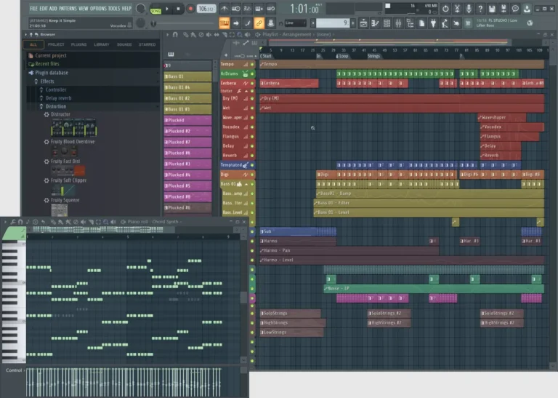Click the download arrow icon
Viewport: 558px width, 398px height.
527,9
